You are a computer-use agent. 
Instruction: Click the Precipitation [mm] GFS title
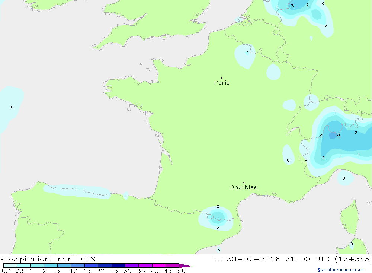click(48, 259)
